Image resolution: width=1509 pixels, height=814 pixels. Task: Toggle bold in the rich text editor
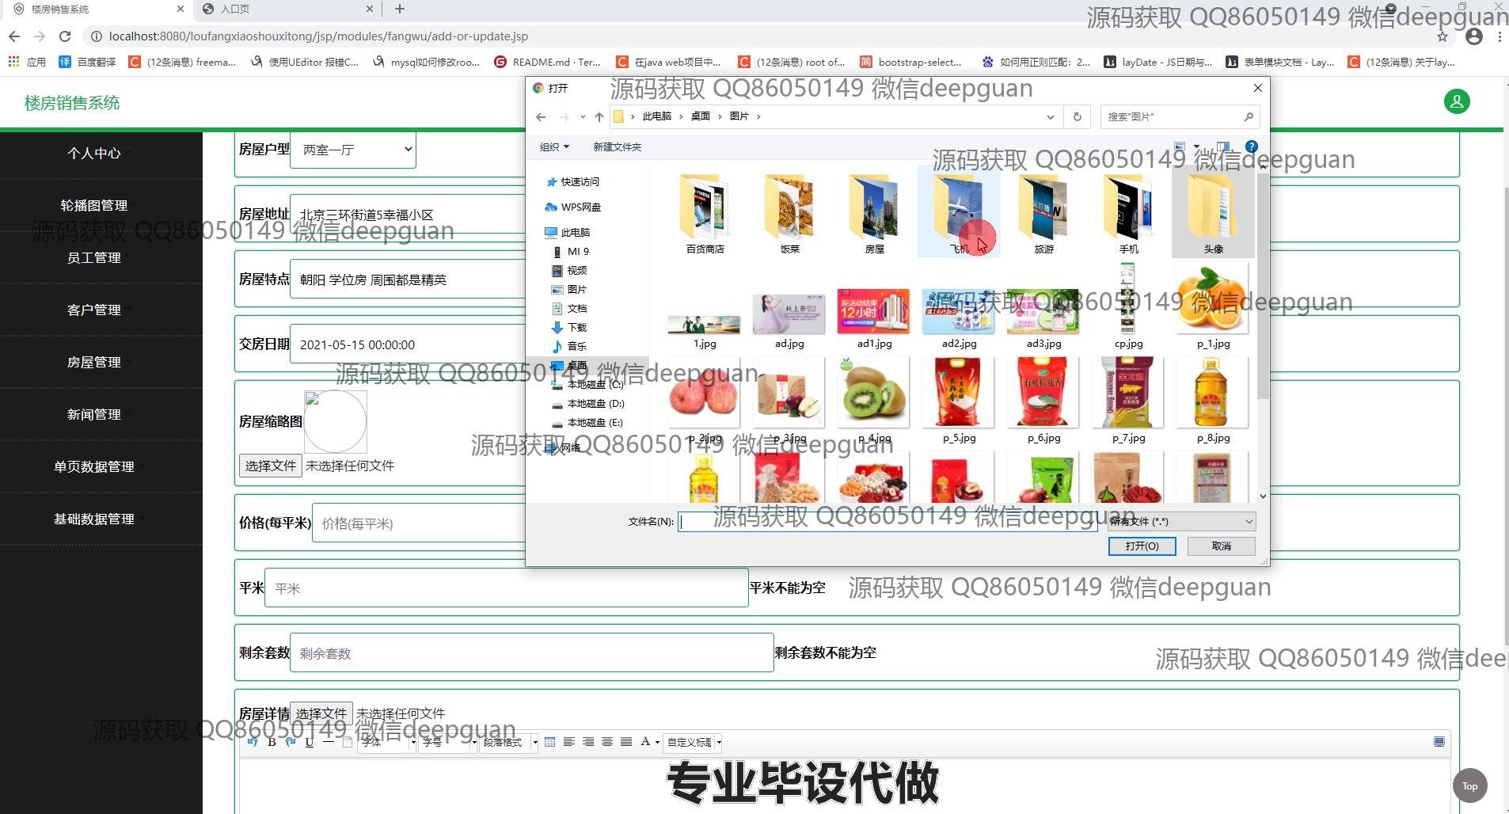272,742
